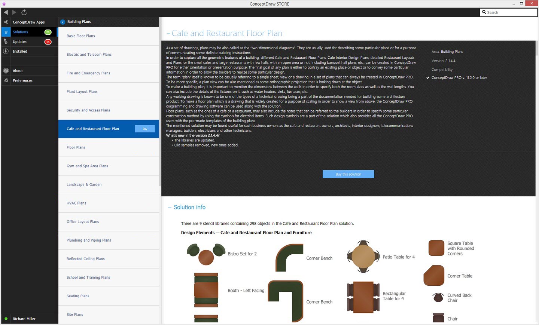539x325 pixels.
Task: Select Landscape & Garden
Action: (109, 185)
